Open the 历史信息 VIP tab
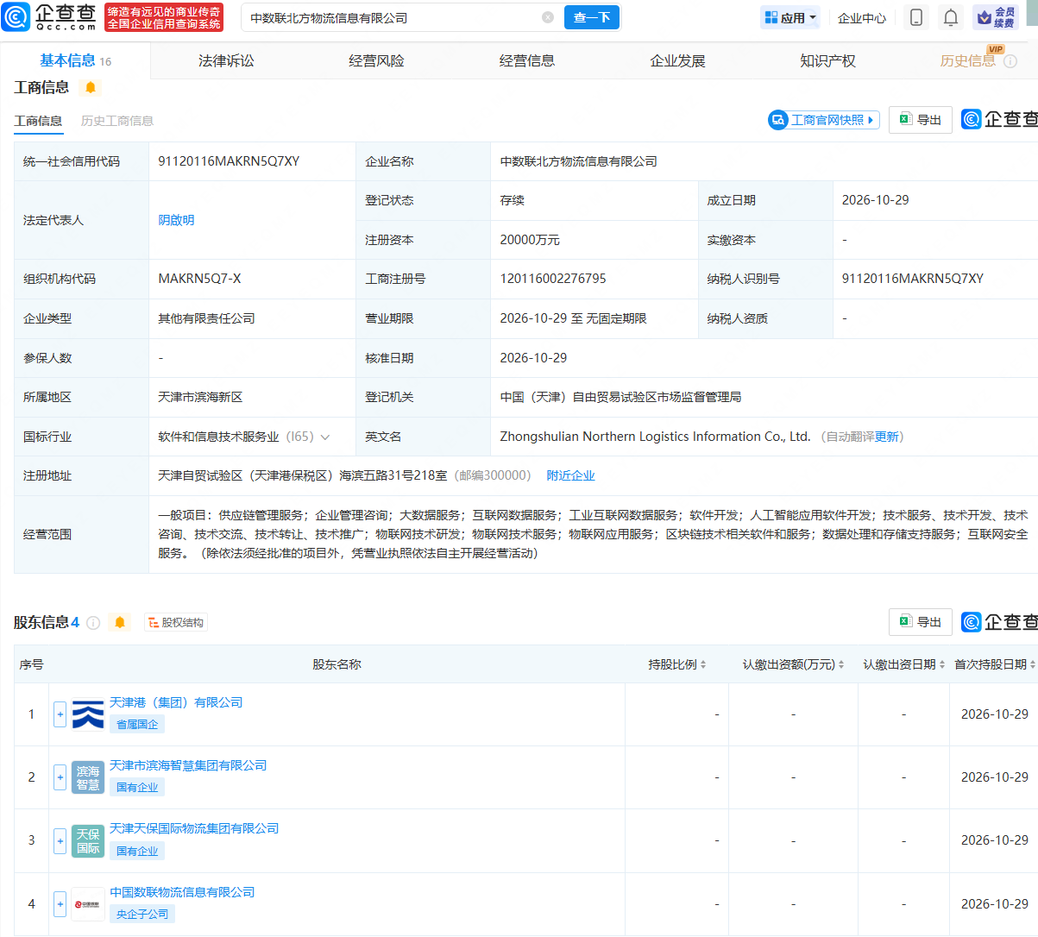 click(967, 60)
